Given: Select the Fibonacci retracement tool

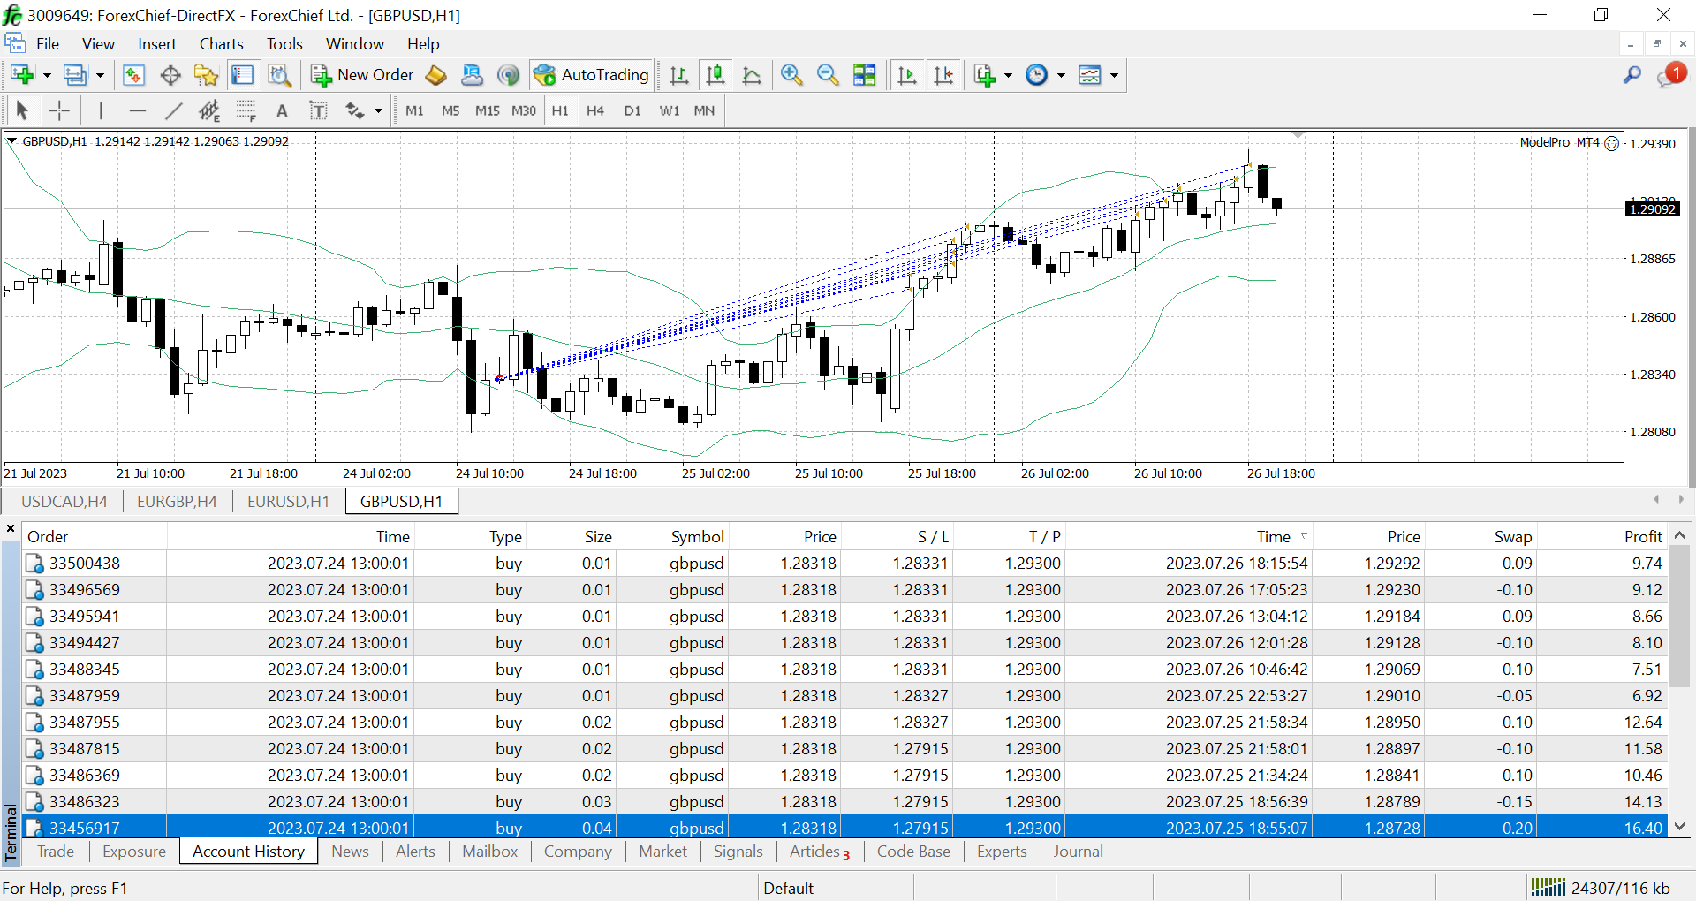Looking at the screenshot, I should [x=246, y=110].
